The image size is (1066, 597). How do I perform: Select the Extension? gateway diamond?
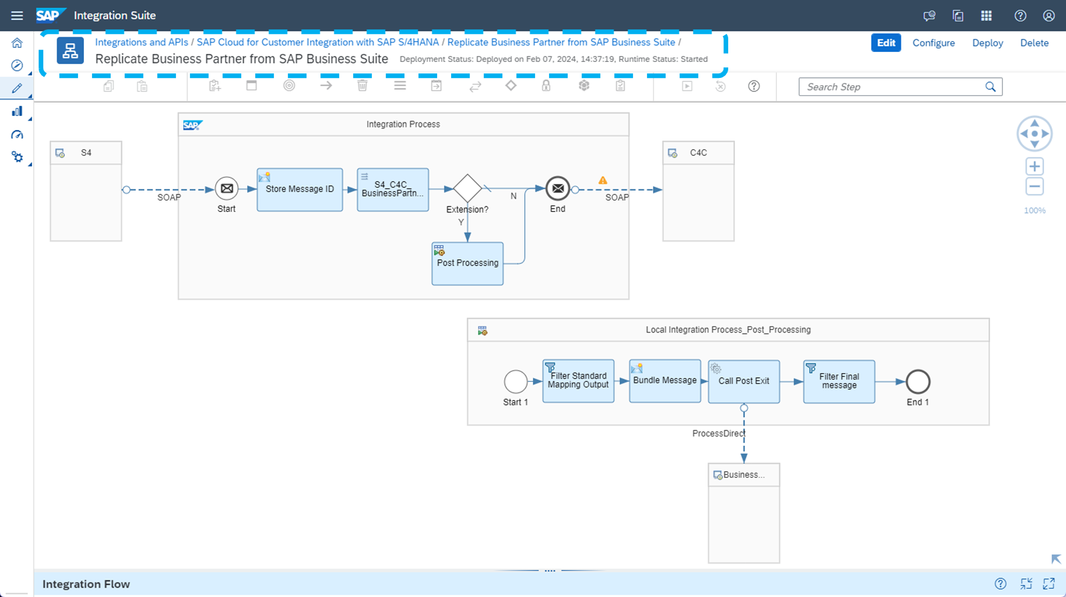click(468, 189)
